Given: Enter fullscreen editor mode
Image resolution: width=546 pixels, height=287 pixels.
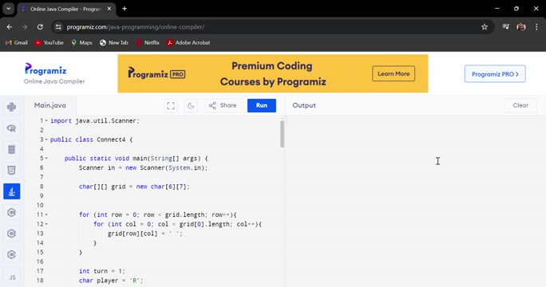Looking at the screenshot, I should tap(171, 106).
